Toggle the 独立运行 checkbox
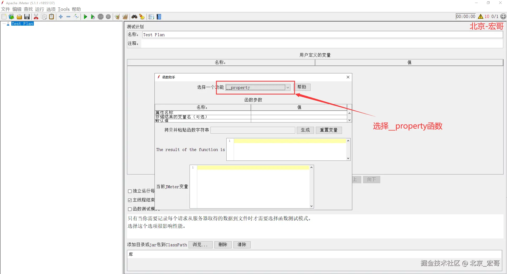Viewport: 507px width, 274px height. point(130,191)
